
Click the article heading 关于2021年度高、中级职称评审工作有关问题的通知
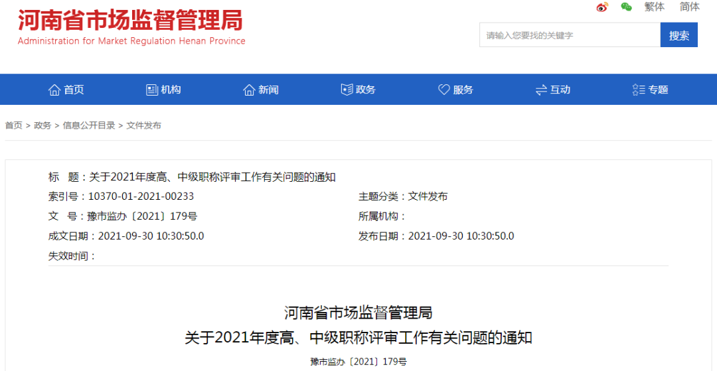[358, 338]
